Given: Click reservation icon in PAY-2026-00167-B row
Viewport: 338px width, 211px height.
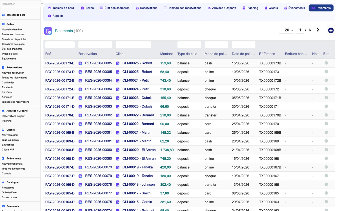Looking at the screenshot, I should pyautogui.click(x=80, y=167).
